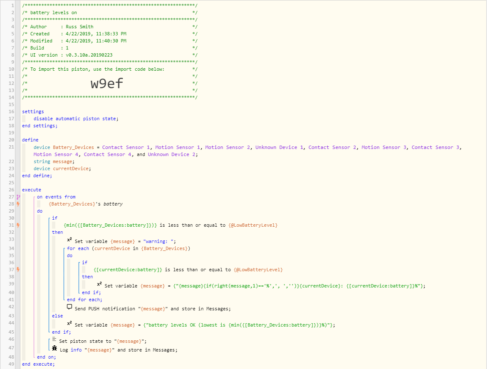Viewport: 490px width, 369px height.
Task: Click the outer "if" keyword on line 30
Action: (x=54, y=218)
